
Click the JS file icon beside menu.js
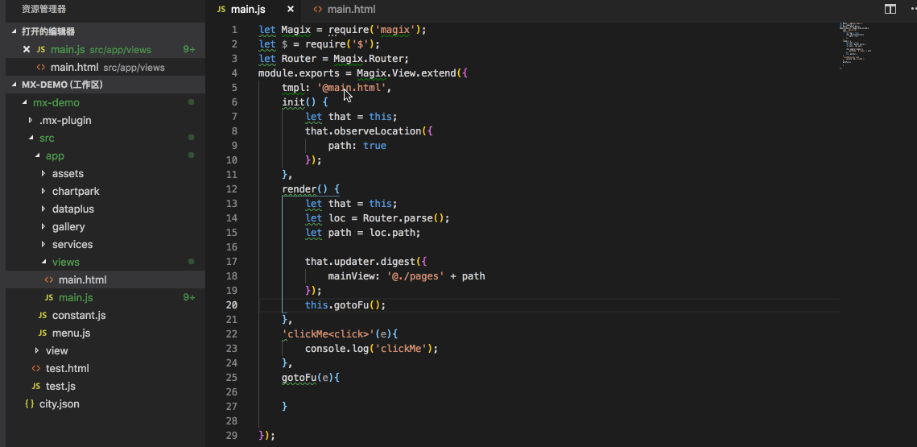pyautogui.click(x=42, y=333)
